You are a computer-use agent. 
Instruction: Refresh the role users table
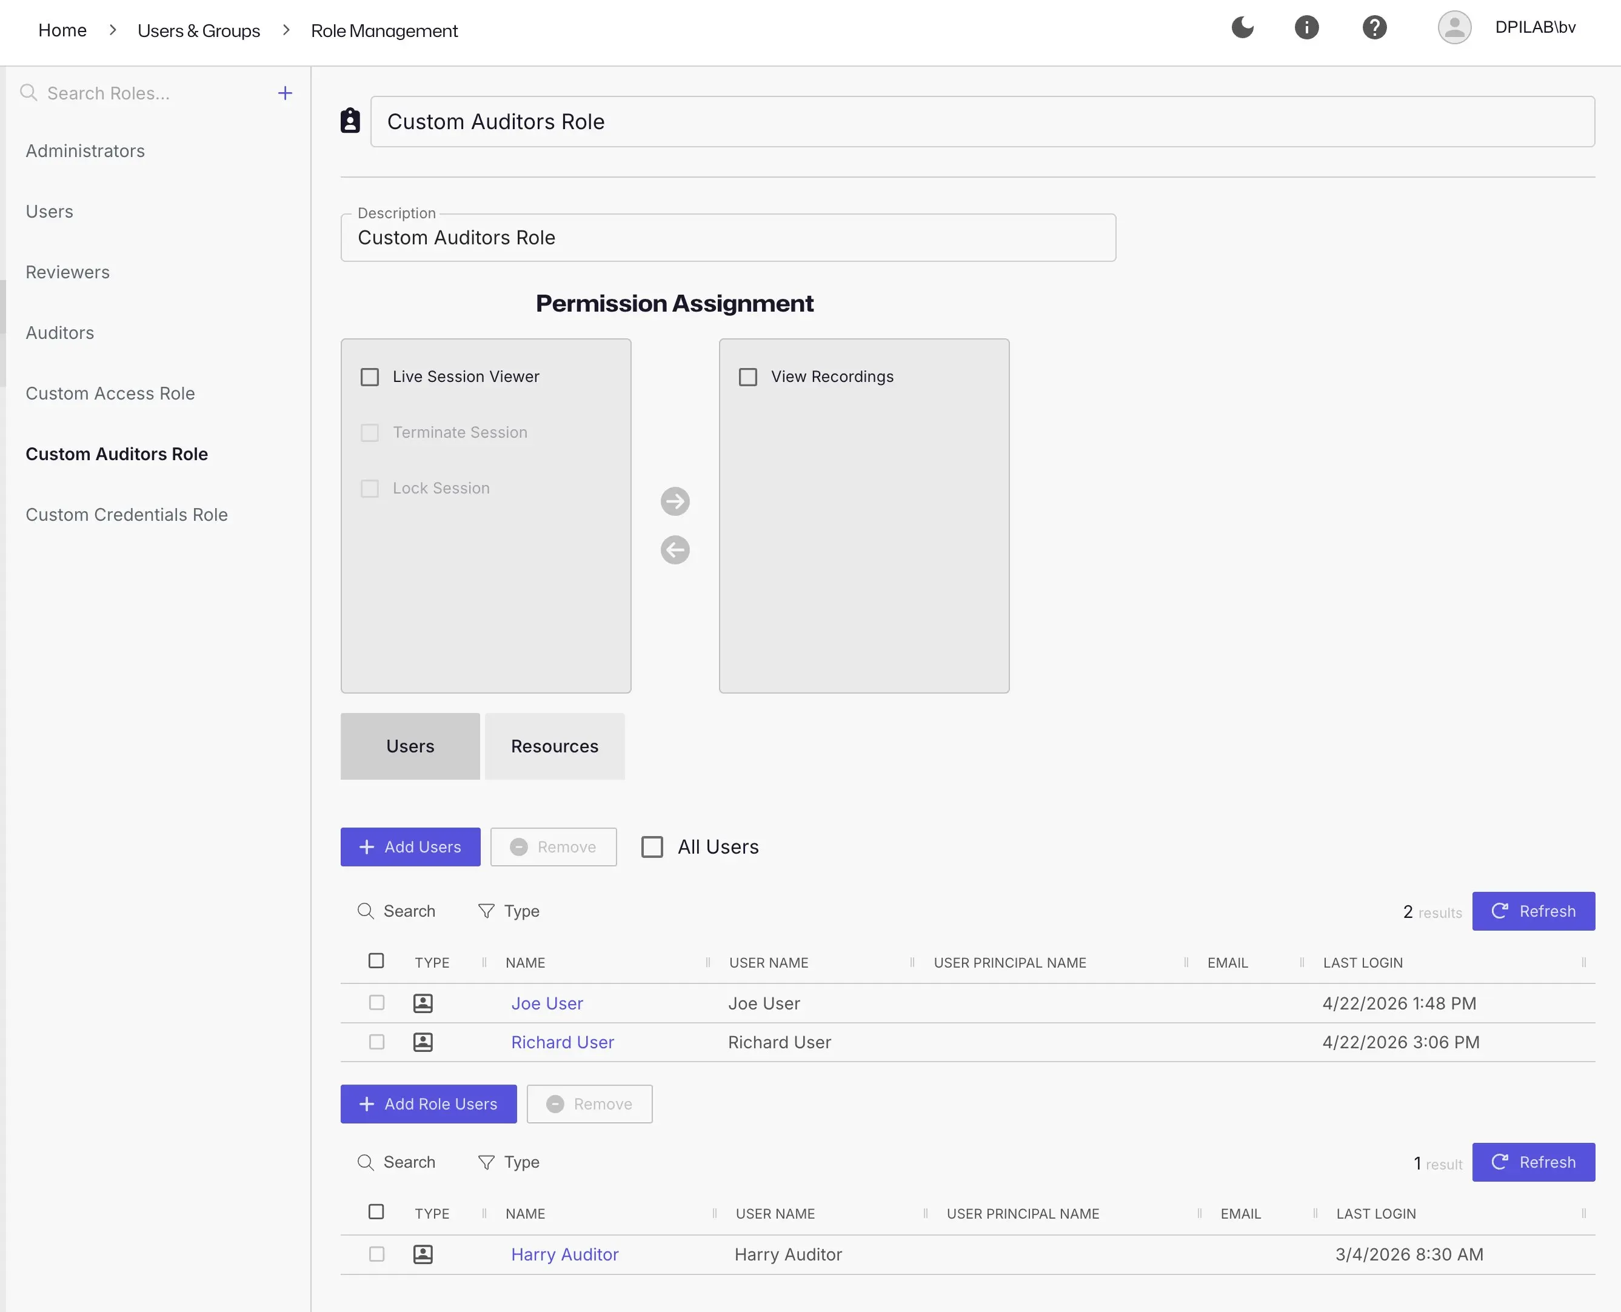(1533, 1162)
